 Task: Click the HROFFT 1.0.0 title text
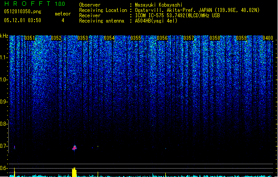[35, 4]
